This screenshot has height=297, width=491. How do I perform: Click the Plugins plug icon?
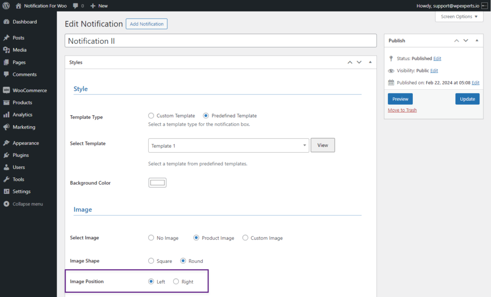(6, 155)
